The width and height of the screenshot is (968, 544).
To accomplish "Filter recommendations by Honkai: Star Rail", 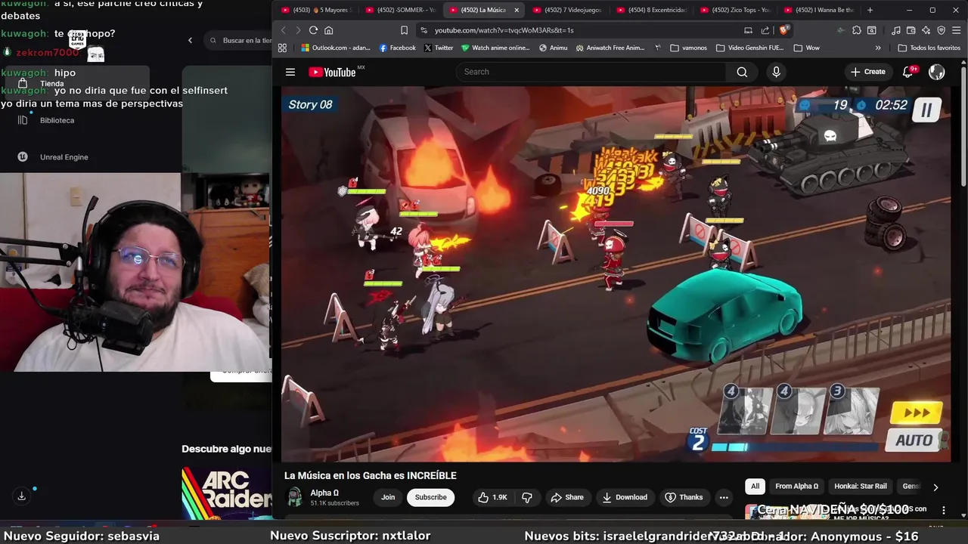I will (x=861, y=487).
